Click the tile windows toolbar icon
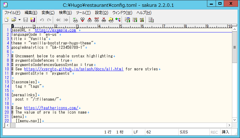Image resolution: width=240 pixels, height=138 pixels. pyautogui.click(x=151, y=20)
